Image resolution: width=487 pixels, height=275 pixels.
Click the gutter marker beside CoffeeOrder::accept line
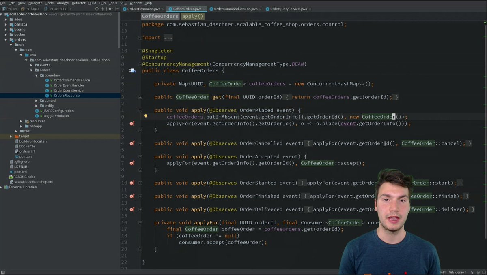[132, 163]
